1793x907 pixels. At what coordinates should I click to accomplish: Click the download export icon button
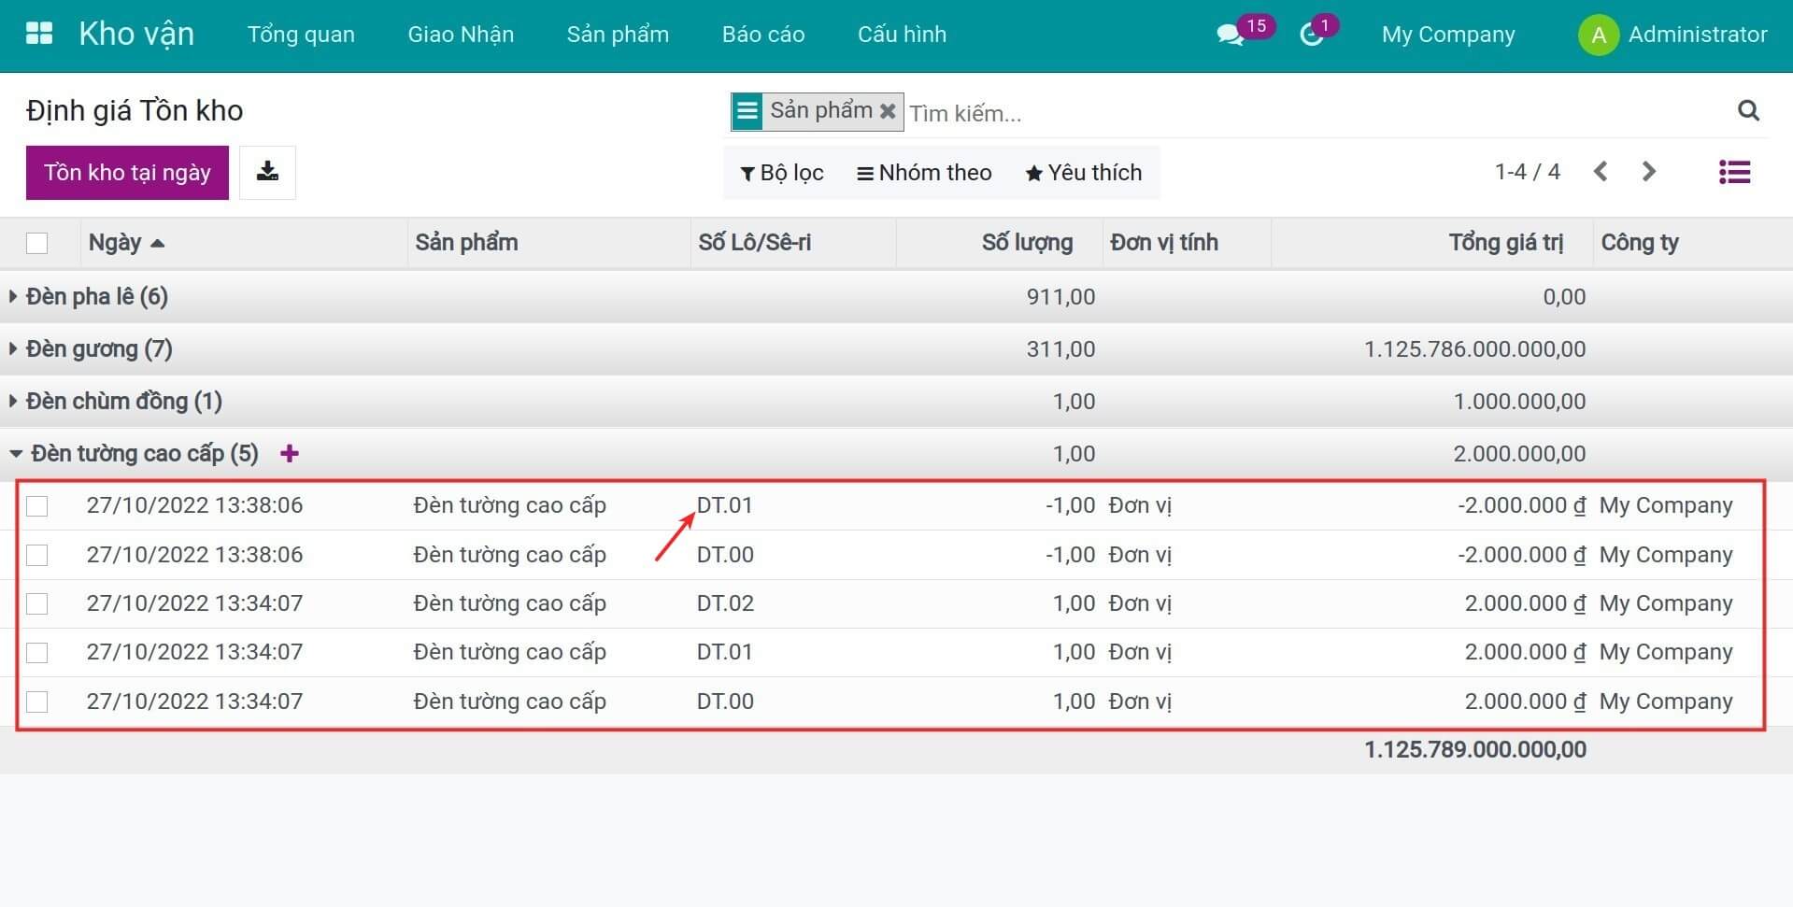[267, 172]
